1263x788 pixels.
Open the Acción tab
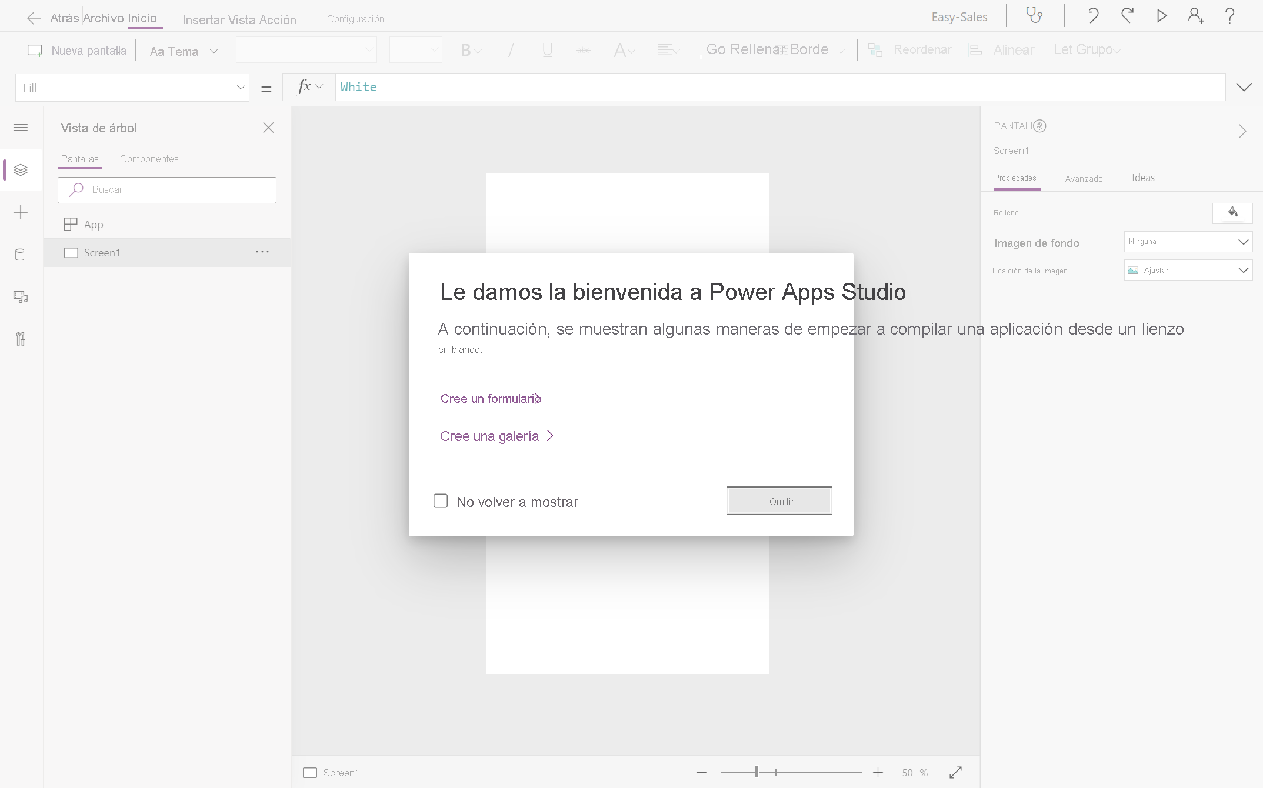point(278,20)
